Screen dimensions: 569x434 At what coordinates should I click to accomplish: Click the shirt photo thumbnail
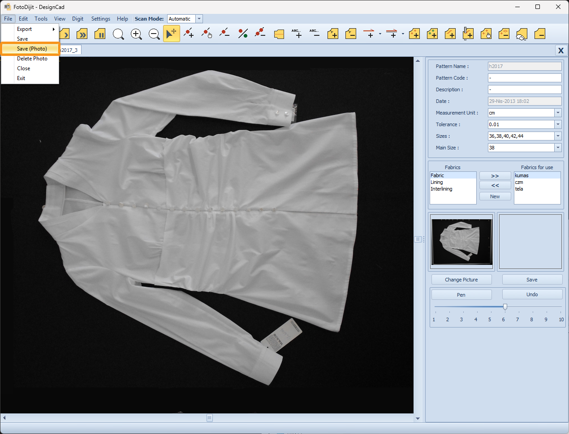click(461, 242)
